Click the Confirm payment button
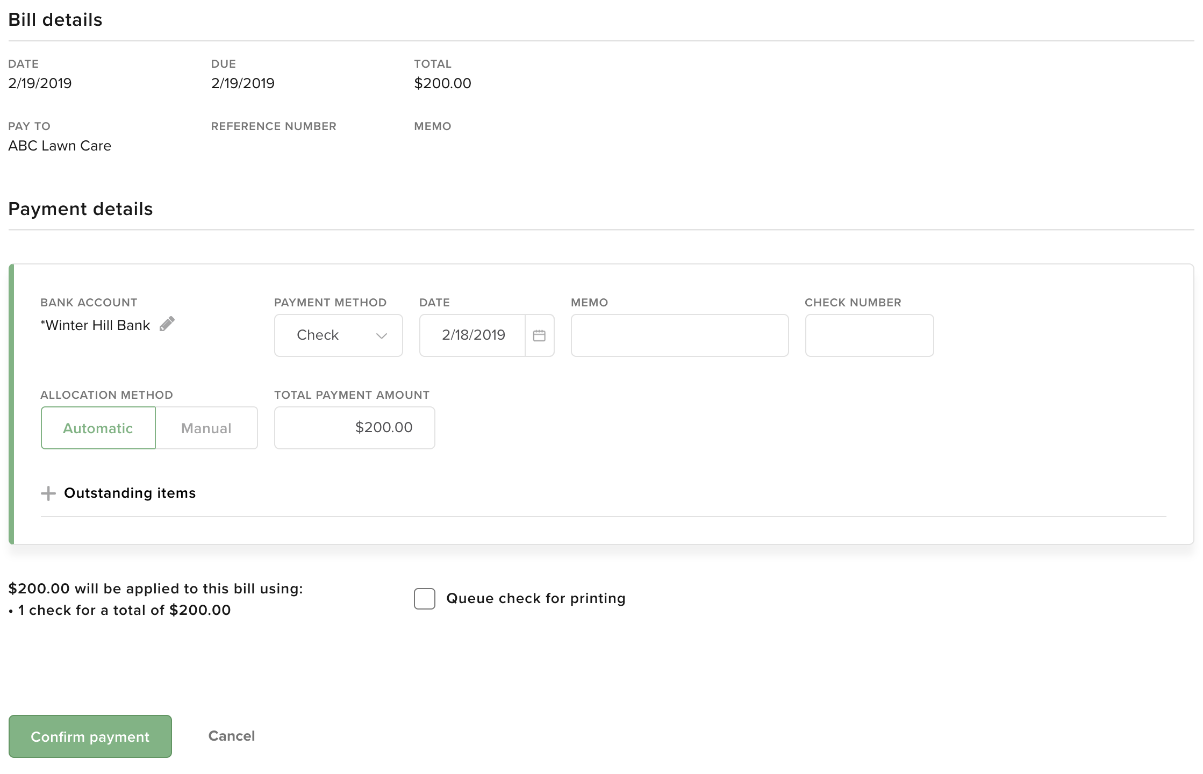Image resolution: width=1203 pixels, height=774 pixels. (90, 736)
